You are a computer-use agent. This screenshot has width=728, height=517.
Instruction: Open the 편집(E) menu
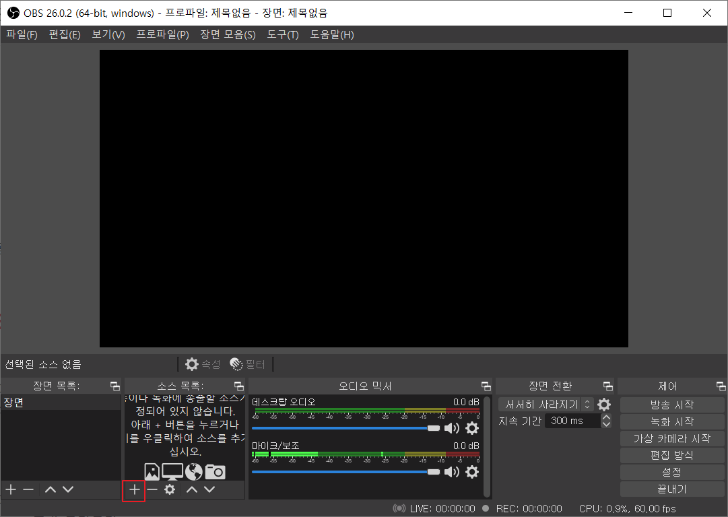(x=65, y=35)
